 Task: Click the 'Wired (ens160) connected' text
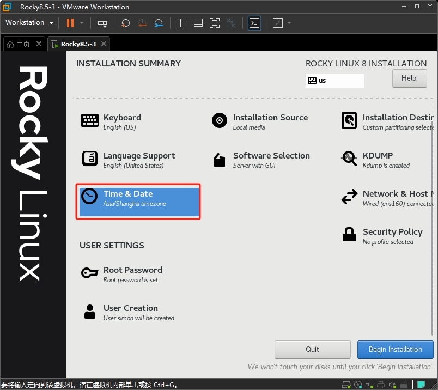pyautogui.click(x=398, y=204)
